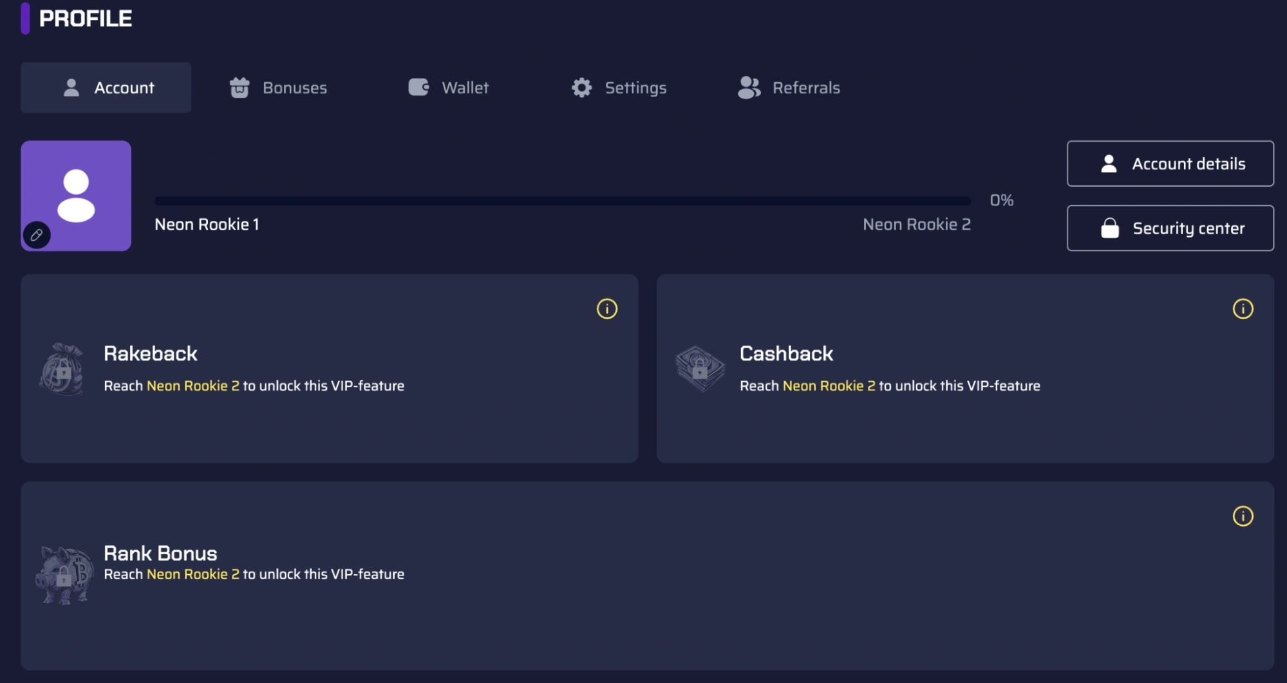1287x683 pixels.
Task: Click Neon Rookie 2 link in Cashback card
Action: pyautogui.click(x=829, y=386)
